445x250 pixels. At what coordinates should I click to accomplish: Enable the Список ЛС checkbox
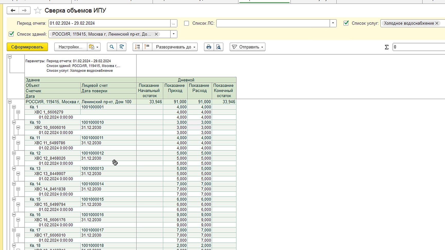187,23
